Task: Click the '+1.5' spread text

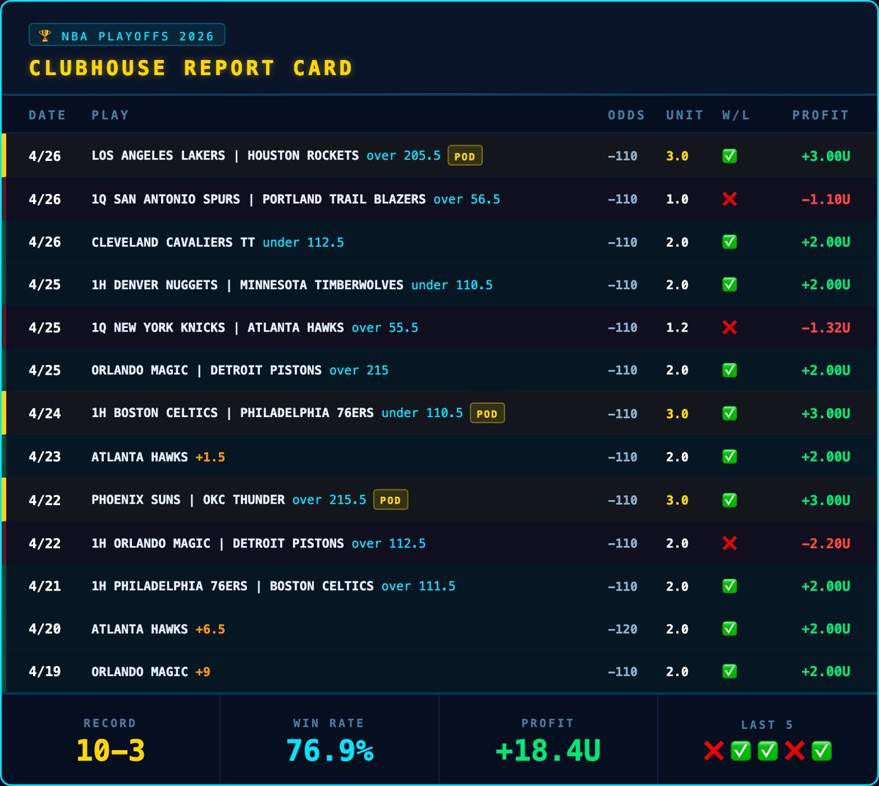Action: (210, 457)
